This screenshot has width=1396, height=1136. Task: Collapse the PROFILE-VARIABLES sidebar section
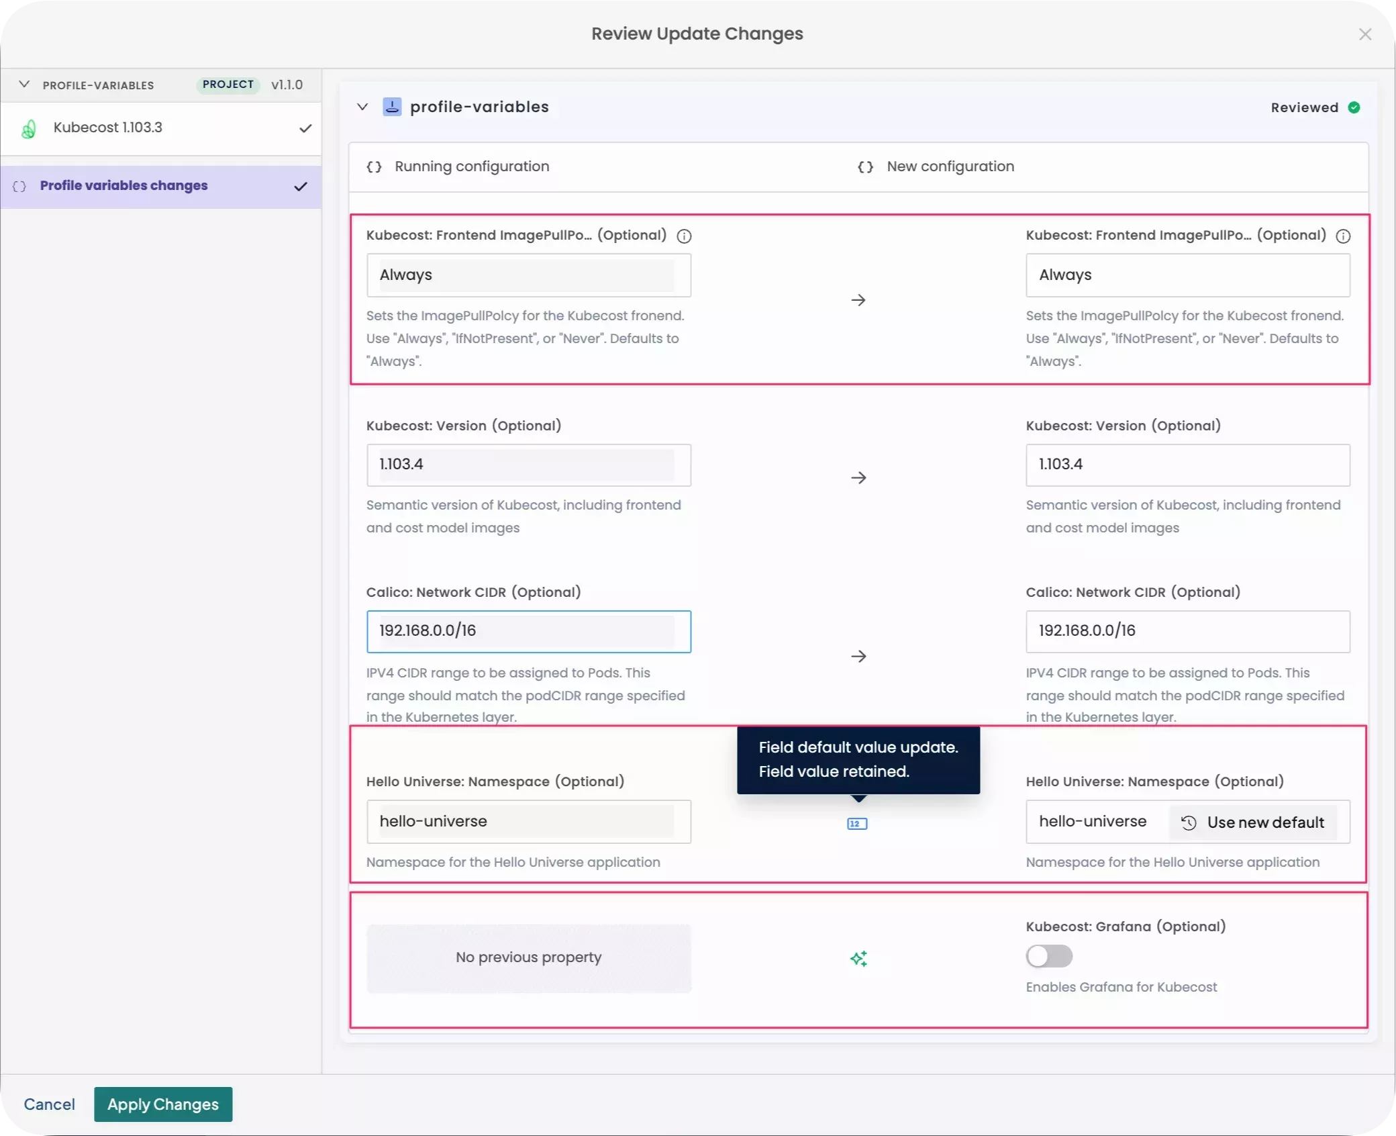pos(24,85)
